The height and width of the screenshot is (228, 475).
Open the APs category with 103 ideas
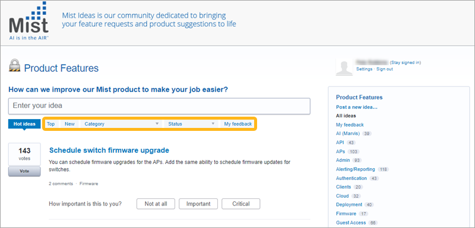pos(340,151)
